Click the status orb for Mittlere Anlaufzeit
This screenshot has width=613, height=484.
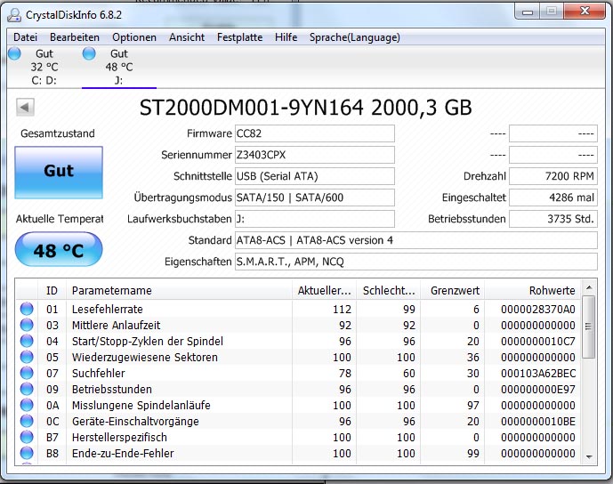pos(27,325)
